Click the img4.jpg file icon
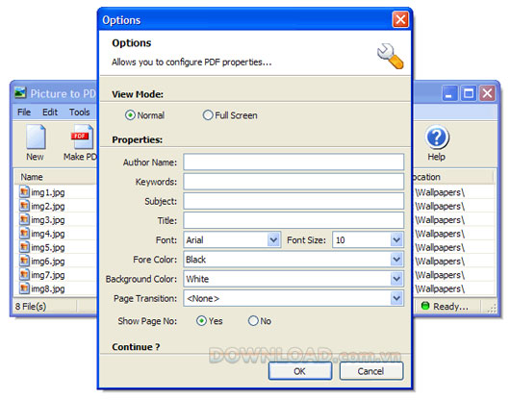The height and width of the screenshot is (400, 510). pos(24,234)
